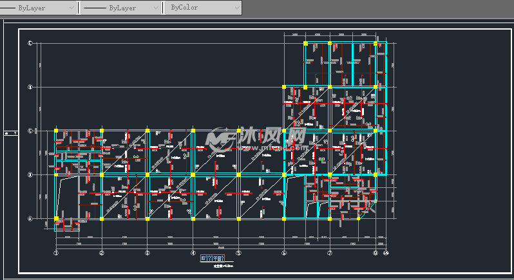Pick axis bubble 6 on bottom row

tap(283, 254)
